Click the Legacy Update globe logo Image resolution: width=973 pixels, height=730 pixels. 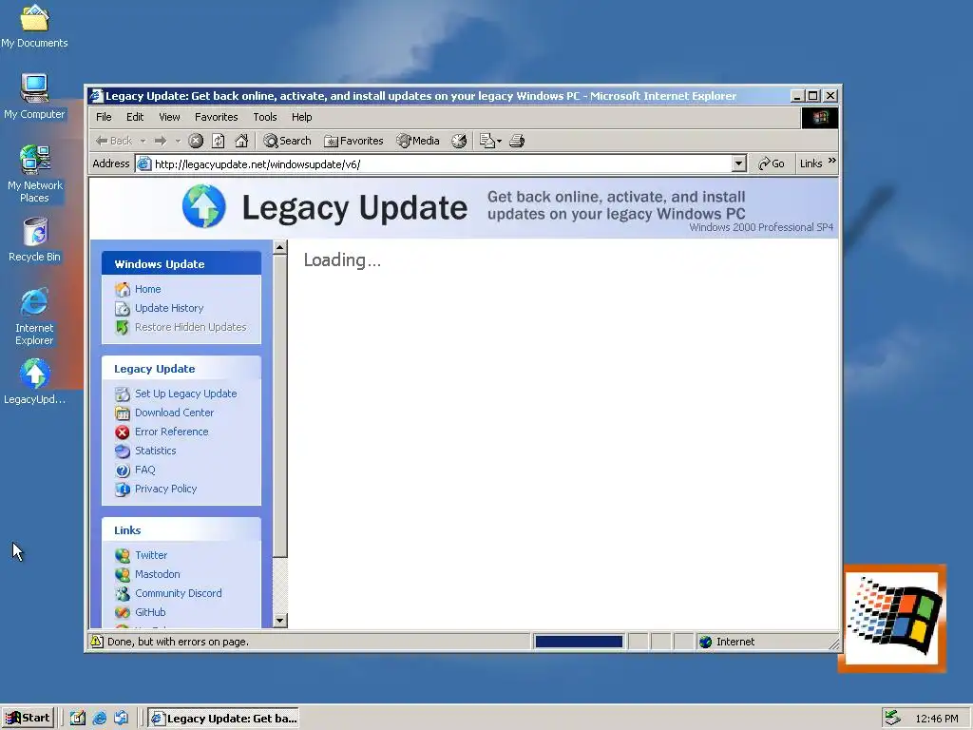click(x=204, y=206)
